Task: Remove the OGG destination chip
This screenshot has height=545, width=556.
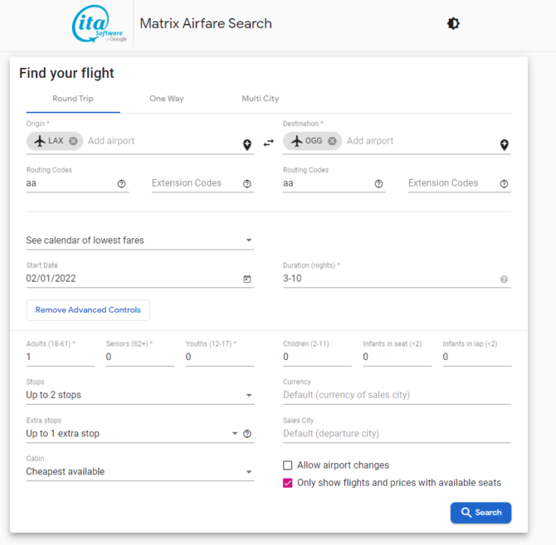Action: 332,141
